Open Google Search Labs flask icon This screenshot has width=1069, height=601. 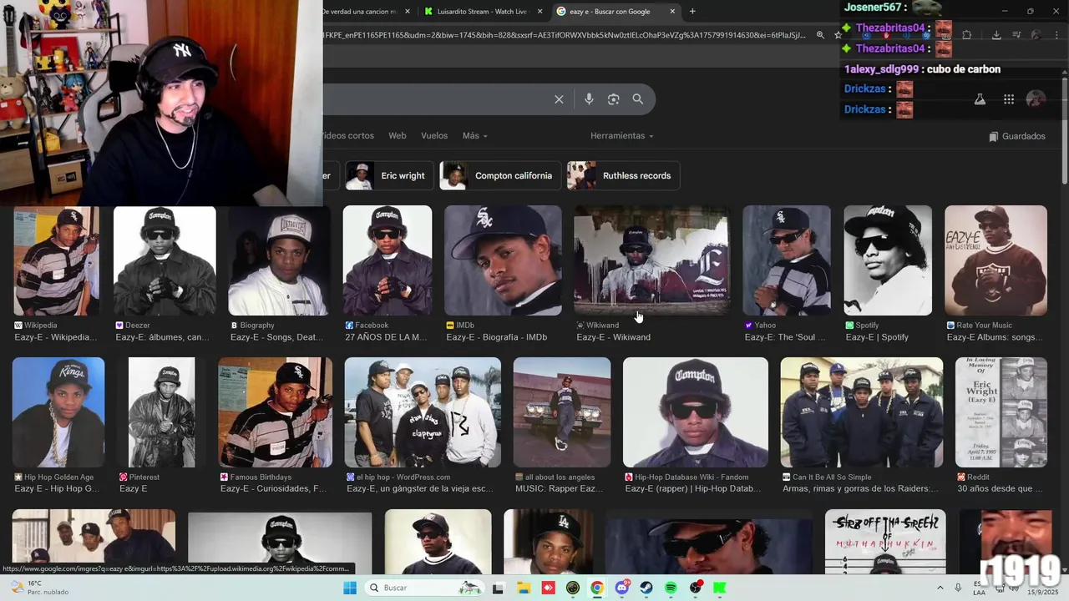(980, 99)
